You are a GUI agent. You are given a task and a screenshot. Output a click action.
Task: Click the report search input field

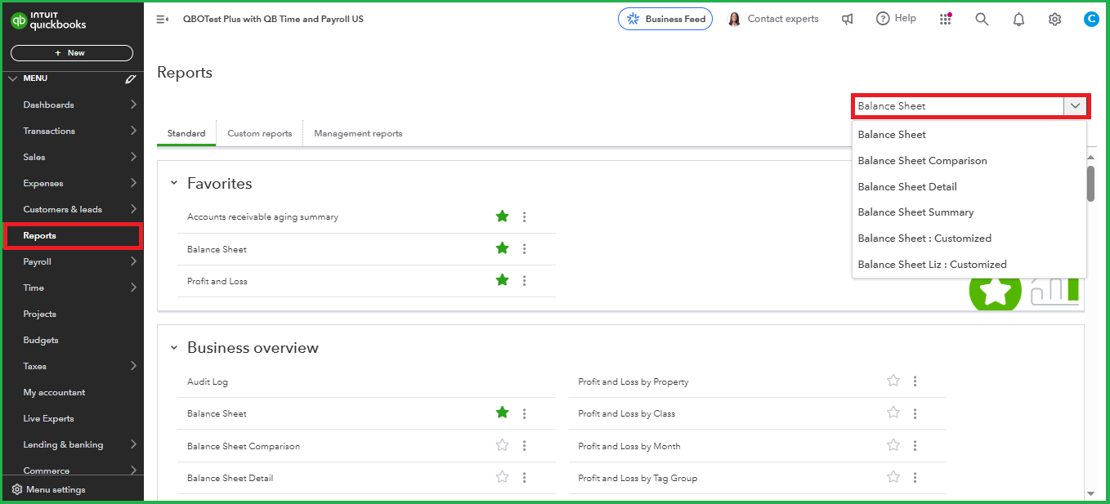(958, 106)
